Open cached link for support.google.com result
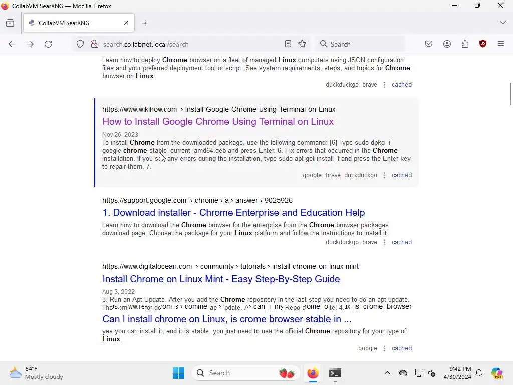The height and width of the screenshot is (385, 513). point(402,242)
